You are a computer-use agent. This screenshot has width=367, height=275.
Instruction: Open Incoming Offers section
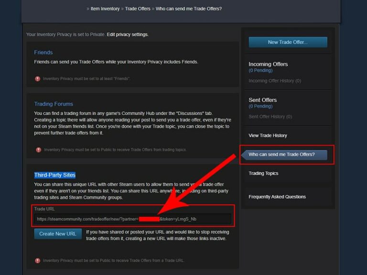pos(268,64)
